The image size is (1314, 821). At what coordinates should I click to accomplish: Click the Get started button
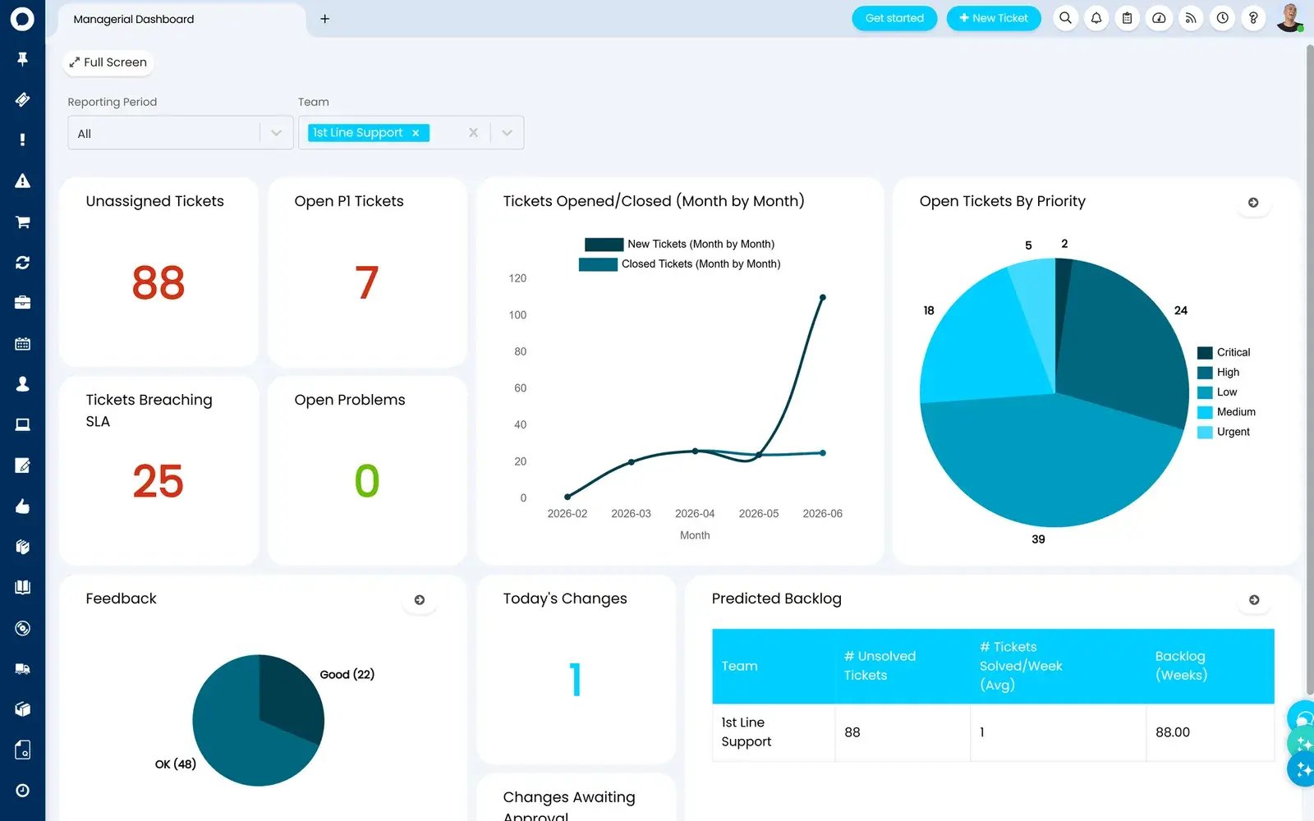894,18
